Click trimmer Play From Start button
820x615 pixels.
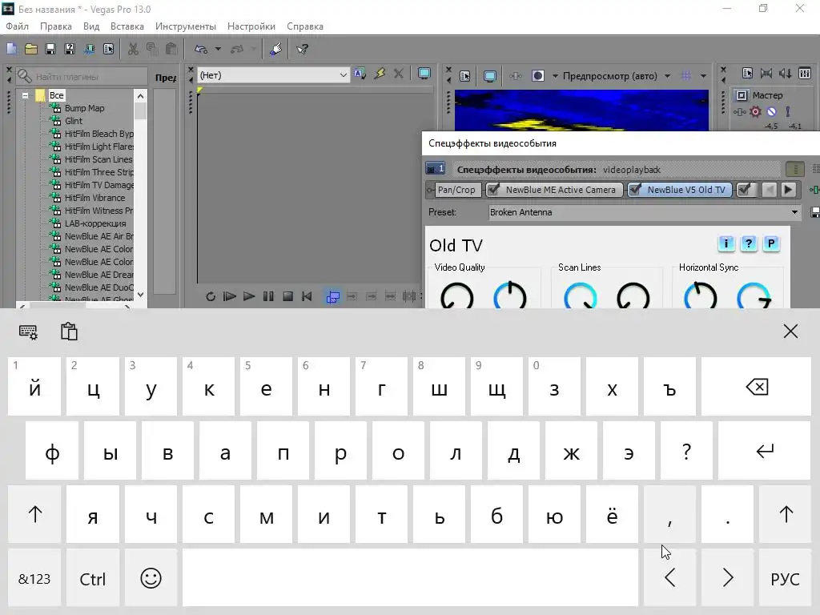point(230,296)
